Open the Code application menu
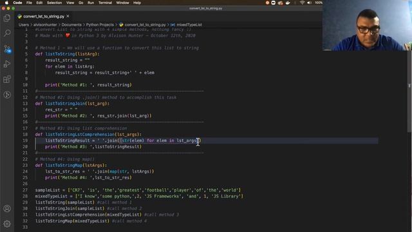This screenshot has height=232, width=412. point(17,3)
